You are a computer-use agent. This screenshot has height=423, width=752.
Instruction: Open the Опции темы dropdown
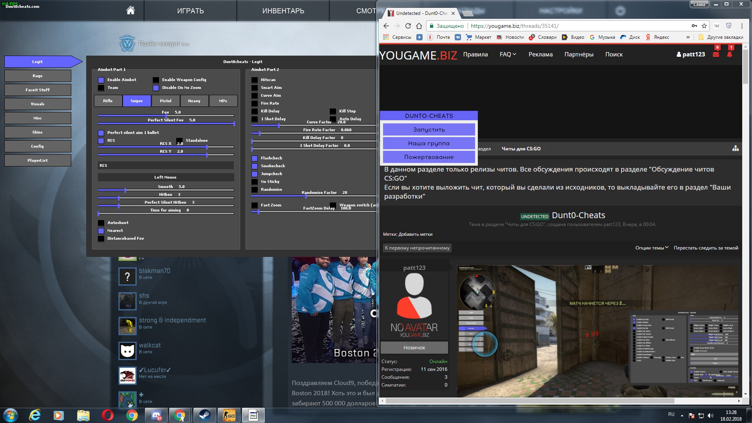[651, 248]
